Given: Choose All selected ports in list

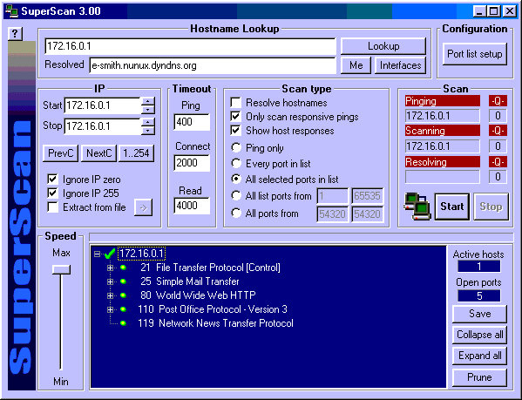Looking at the screenshot, I should pos(236,179).
